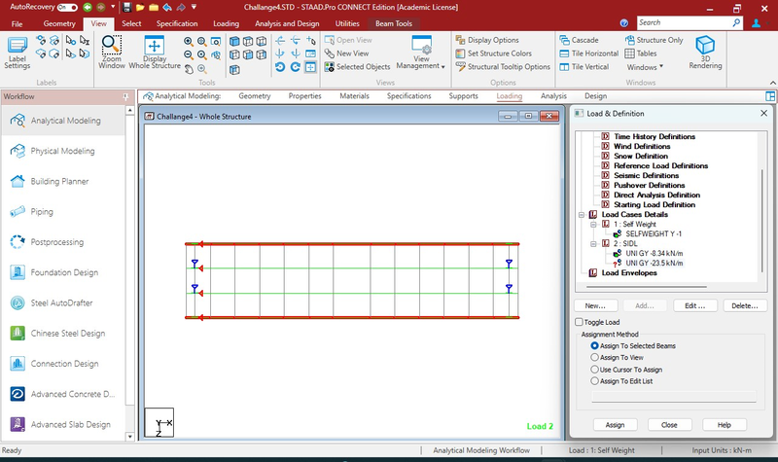Click the Tables window icon

click(x=638, y=53)
